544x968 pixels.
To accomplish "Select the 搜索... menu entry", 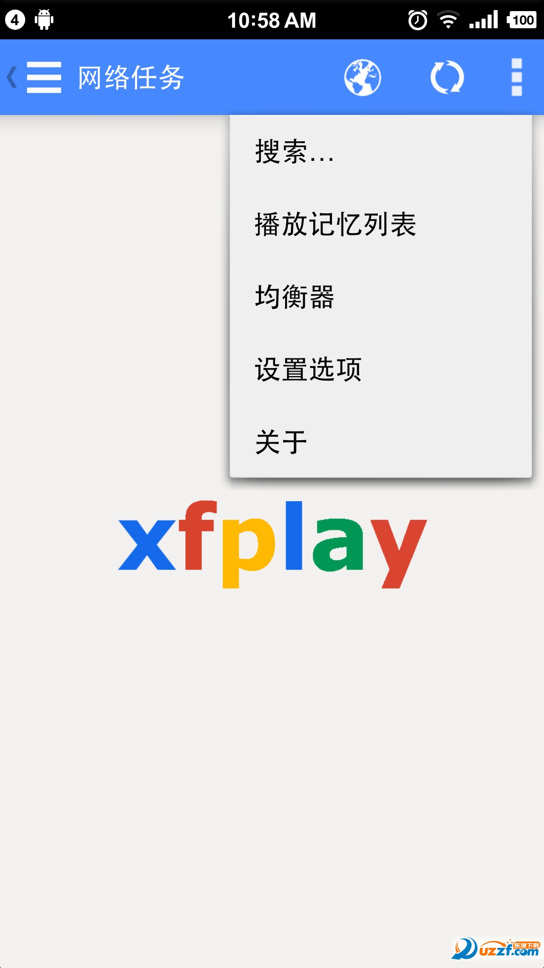I will 381,151.
